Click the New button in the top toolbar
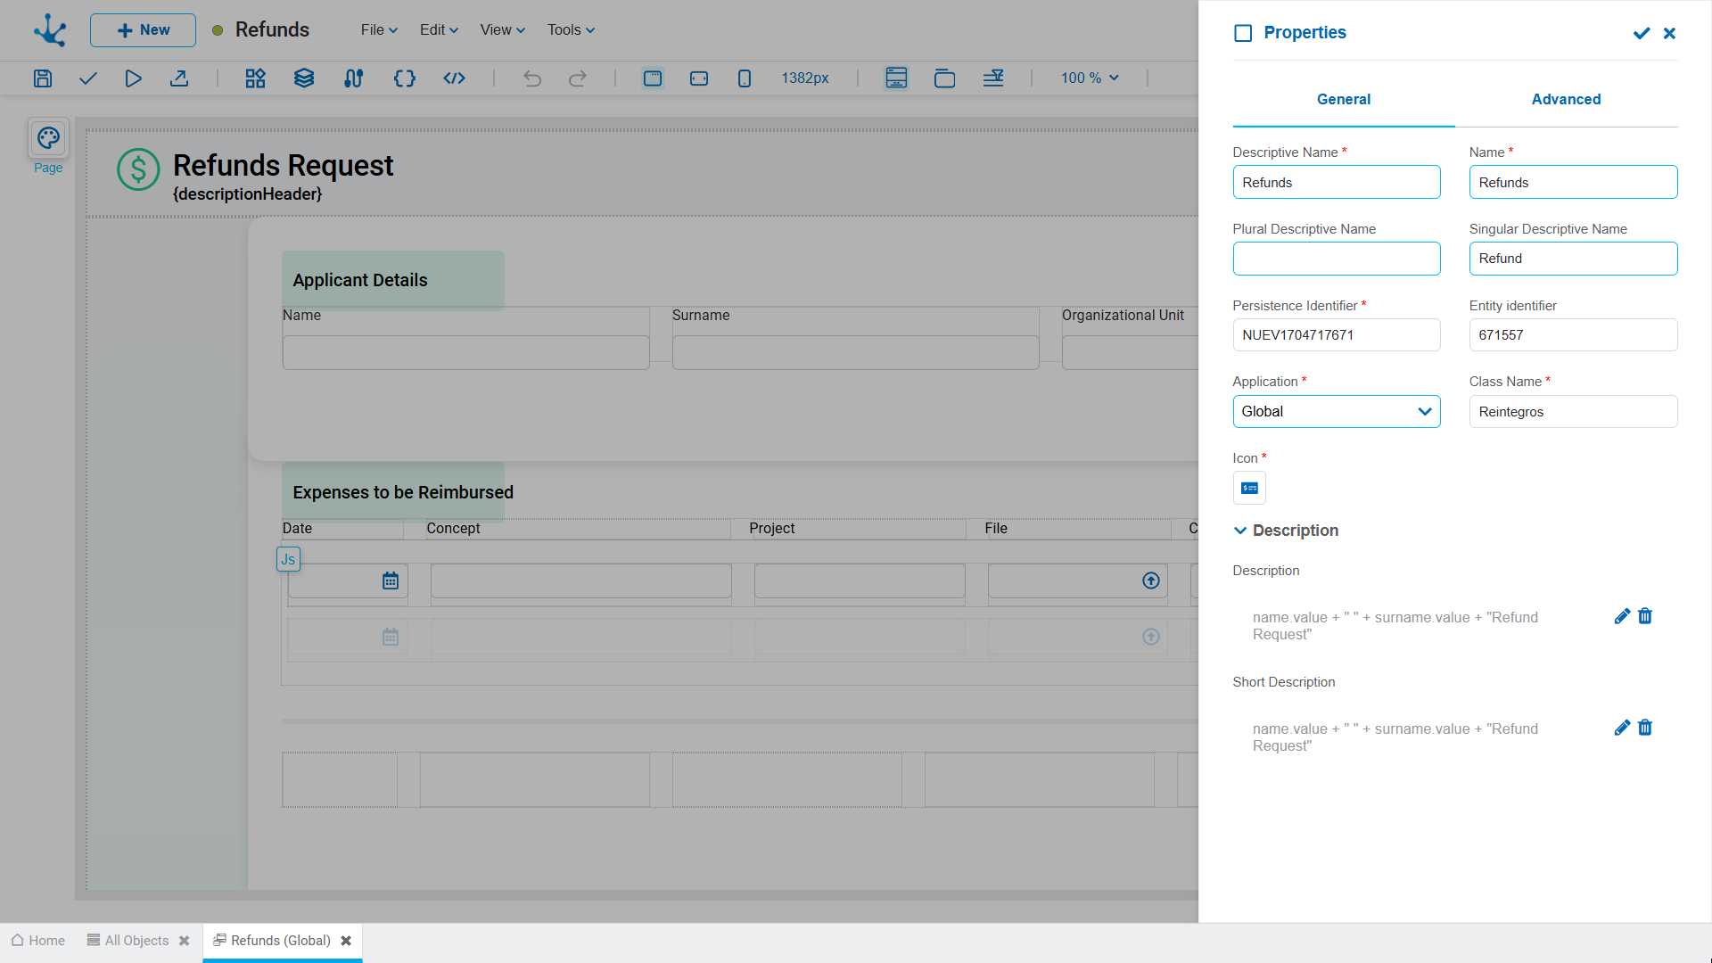 pos(141,29)
